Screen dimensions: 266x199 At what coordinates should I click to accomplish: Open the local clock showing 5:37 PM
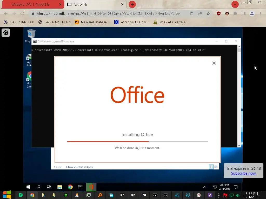click(x=252, y=195)
